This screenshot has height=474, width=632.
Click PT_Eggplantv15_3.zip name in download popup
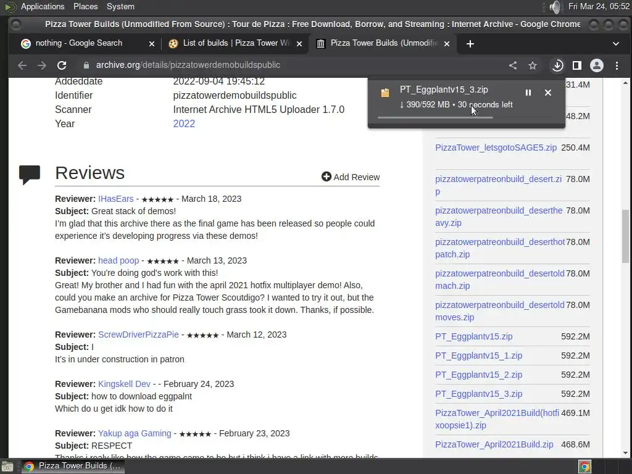click(x=444, y=89)
